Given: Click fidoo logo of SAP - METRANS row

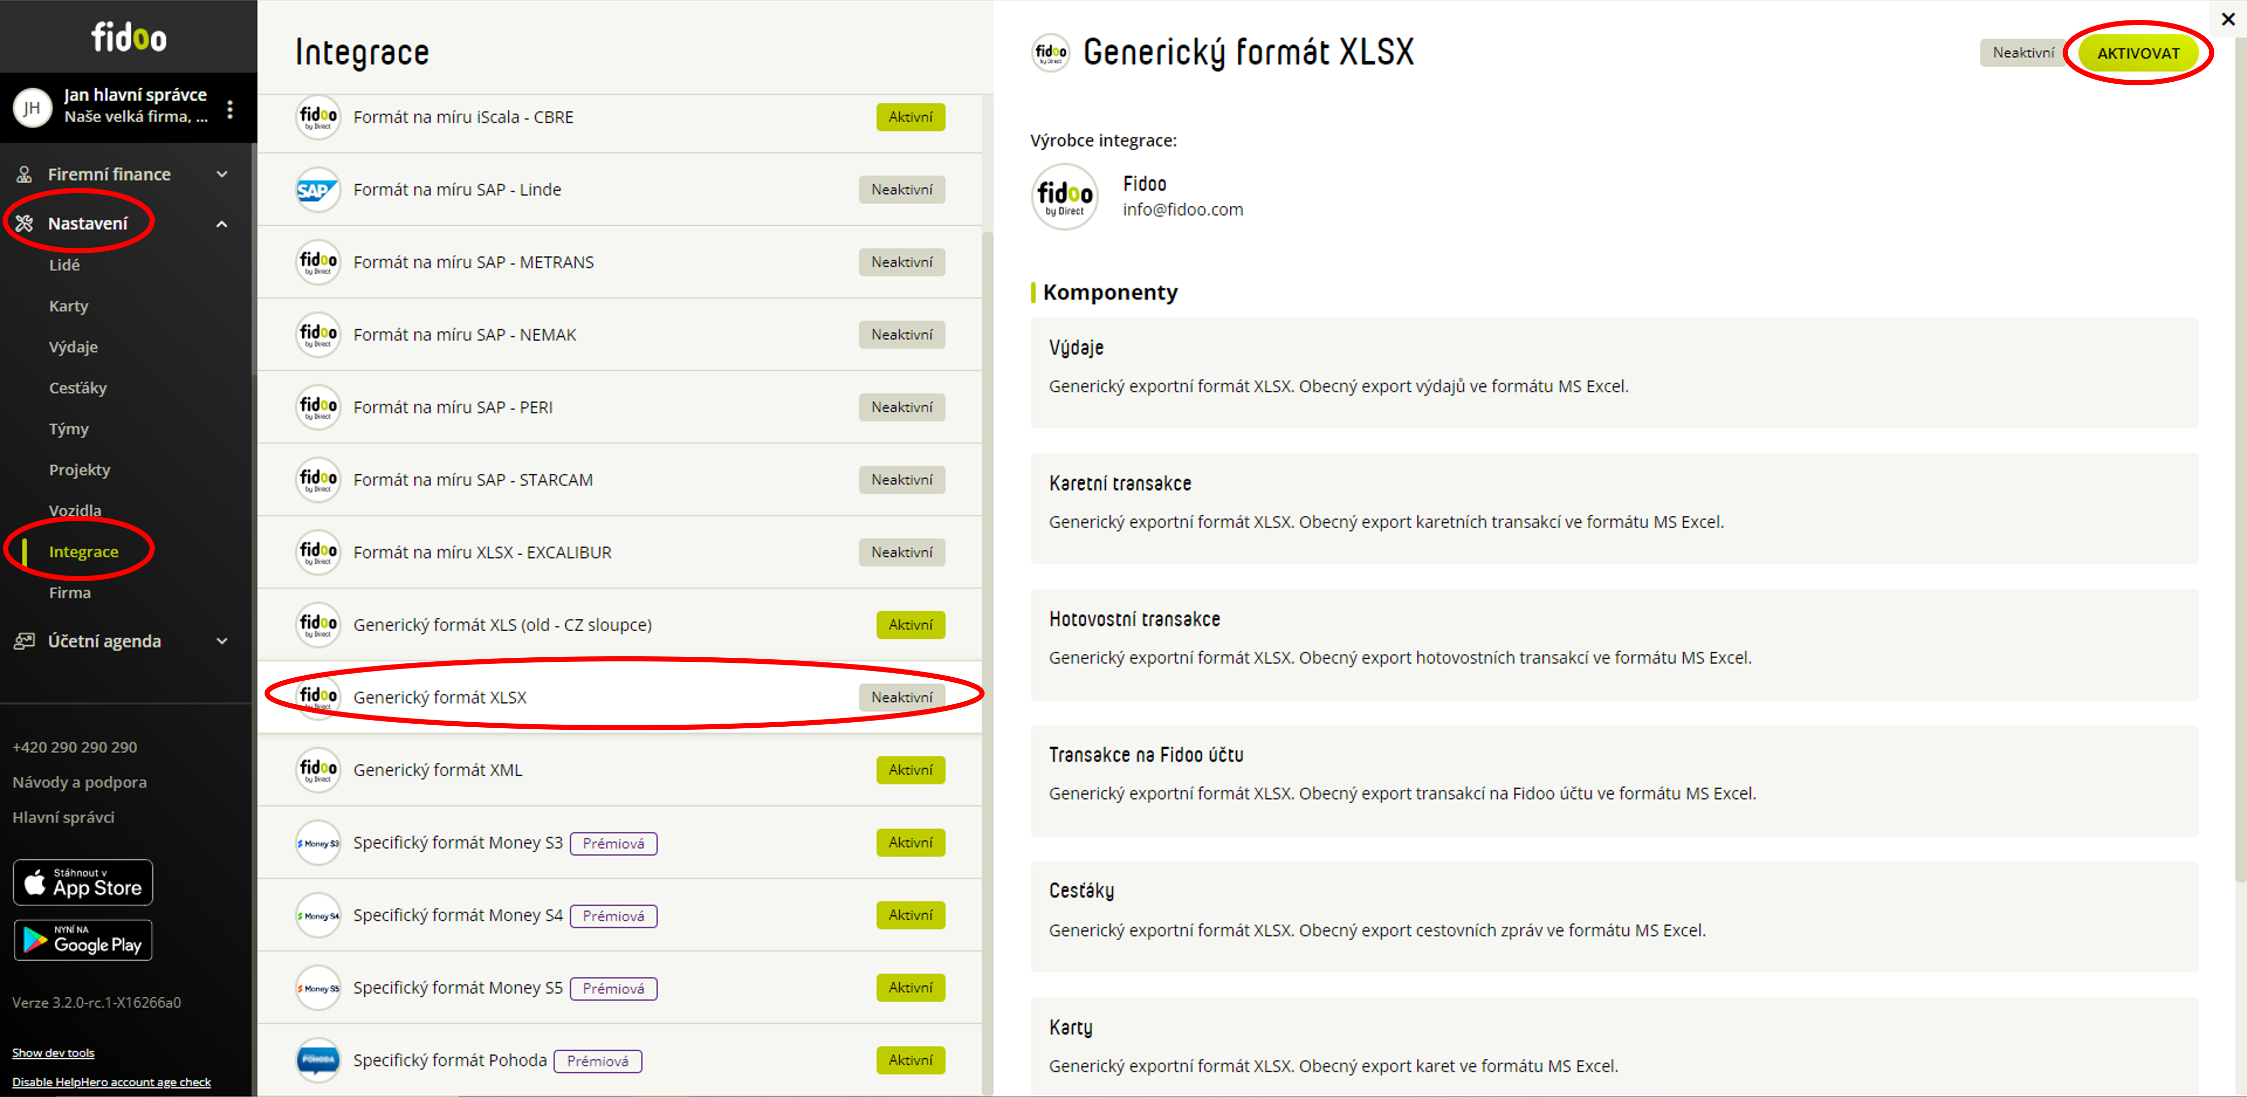Looking at the screenshot, I should [x=318, y=261].
